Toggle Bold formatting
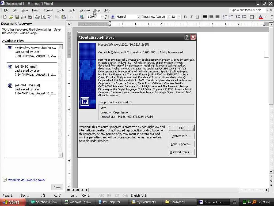 [185, 17]
